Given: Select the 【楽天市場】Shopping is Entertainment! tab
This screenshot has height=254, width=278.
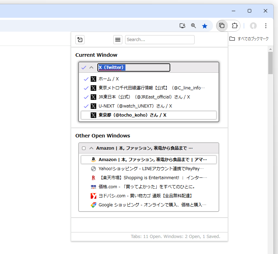Looking at the screenshot, I should 149,178.
